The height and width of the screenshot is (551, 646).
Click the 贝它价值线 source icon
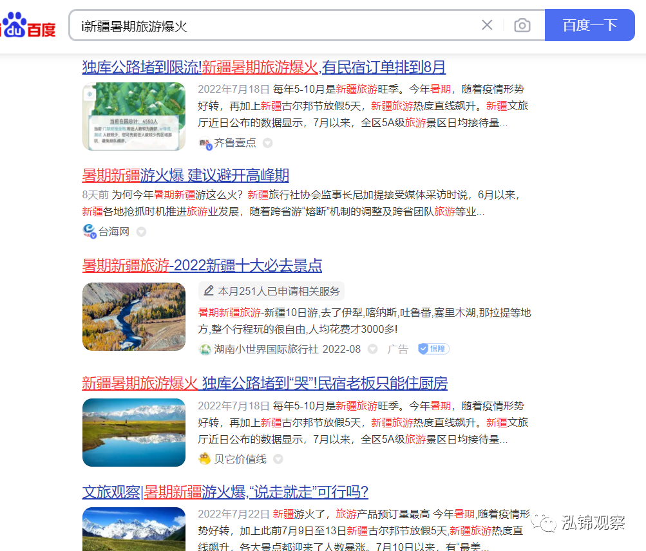[x=205, y=459]
